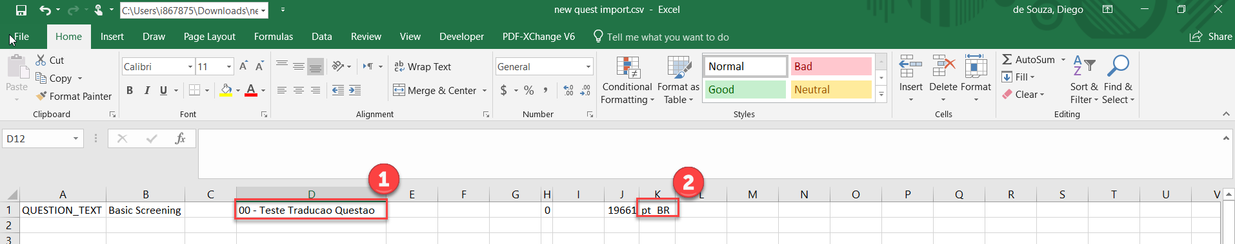This screenshot has height=244, width=1235.
Task: Click the Format Painter brush icon
Action: (41, 96)
